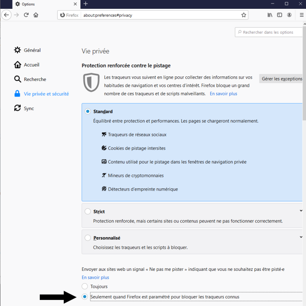Viewport: 306px width, 306px height.
Task: Open the Library bookshelf icon
Action: [x=270, y=15]
